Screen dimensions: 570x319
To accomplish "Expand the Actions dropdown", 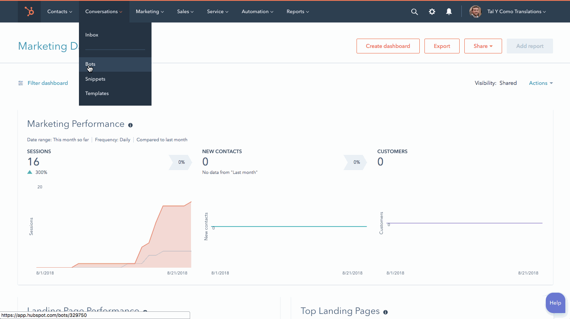I will pos(540,83).
